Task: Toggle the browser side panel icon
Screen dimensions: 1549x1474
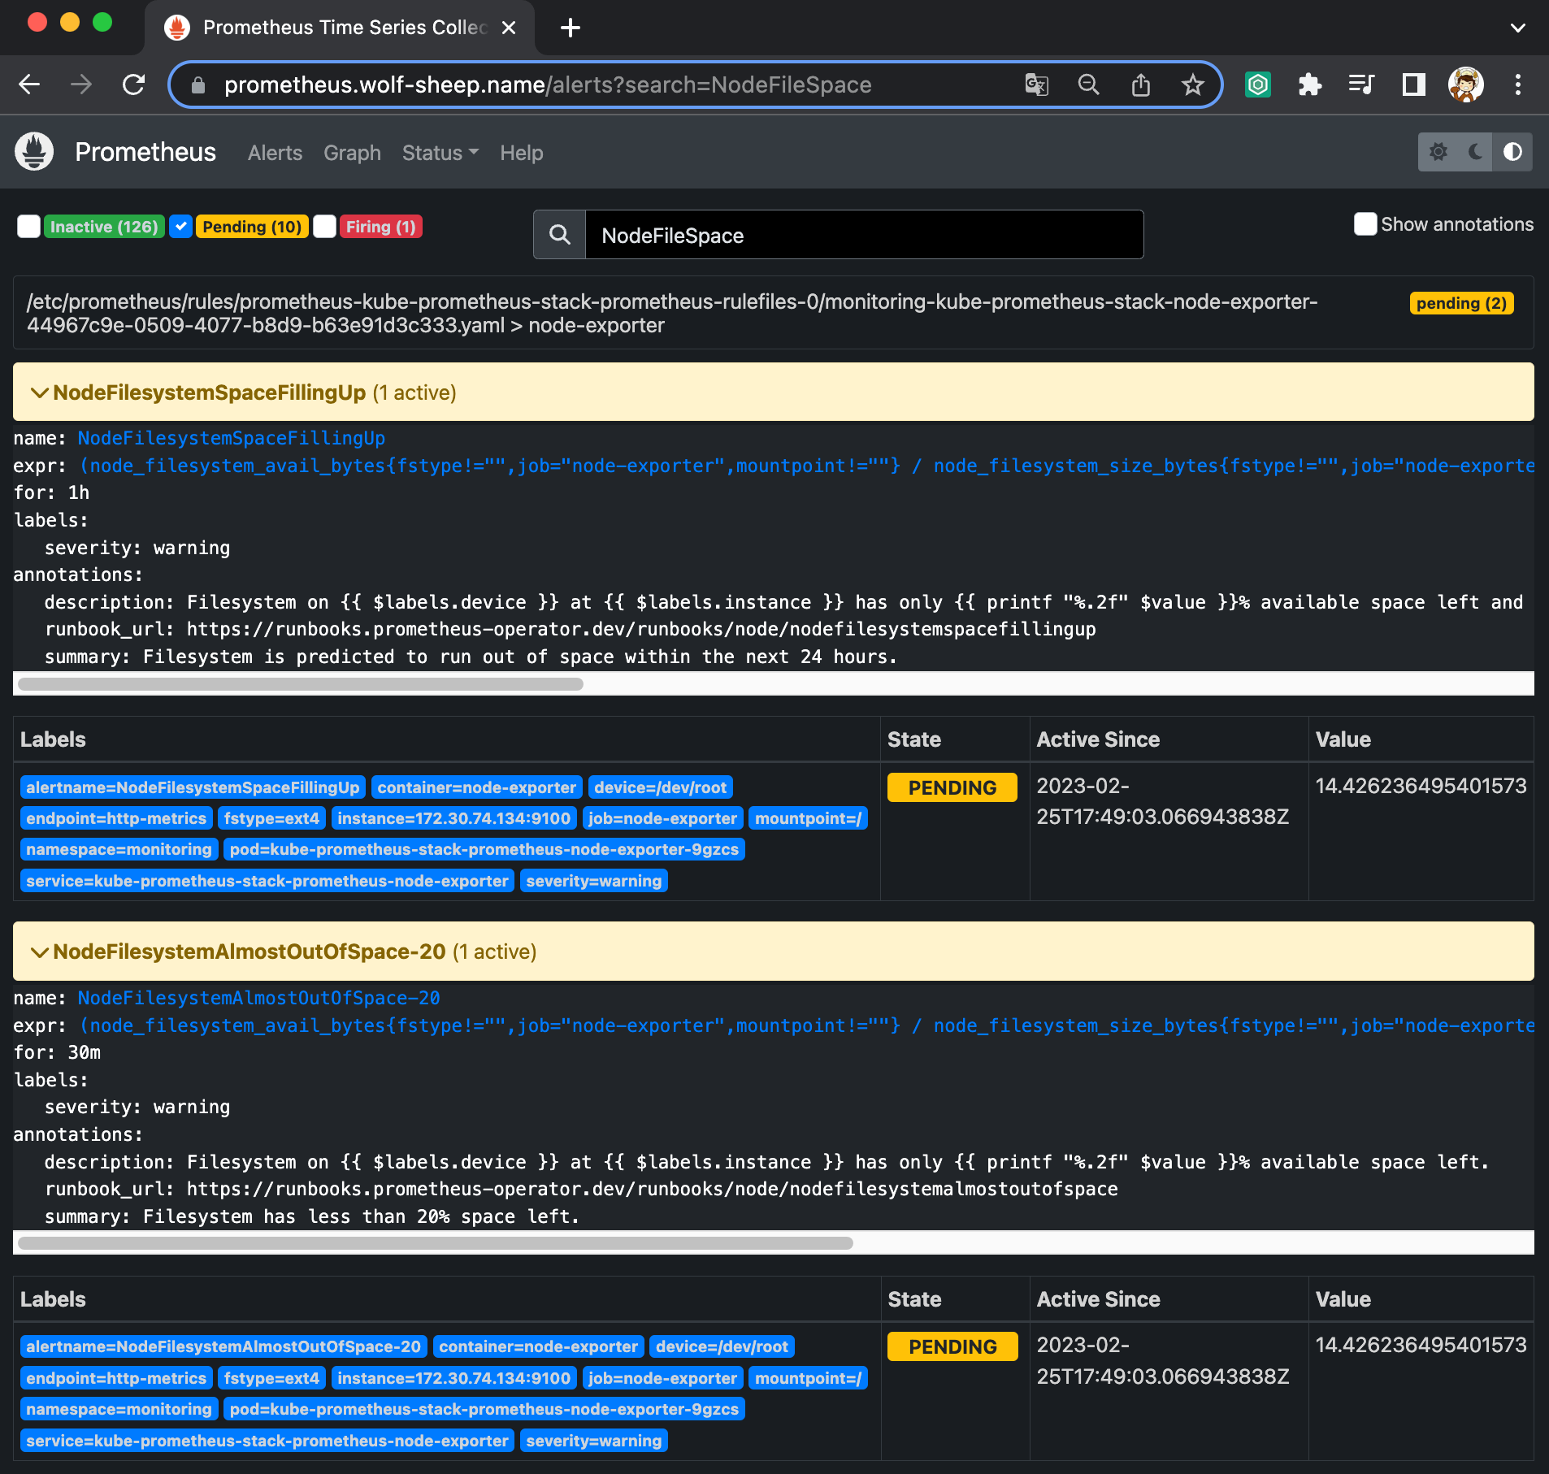Action: pos(1413,85)
